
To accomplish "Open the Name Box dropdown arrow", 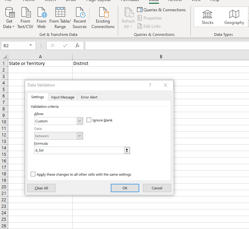I will coord(31,45).
